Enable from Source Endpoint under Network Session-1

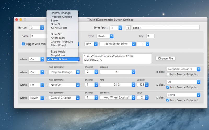(168, 74)
